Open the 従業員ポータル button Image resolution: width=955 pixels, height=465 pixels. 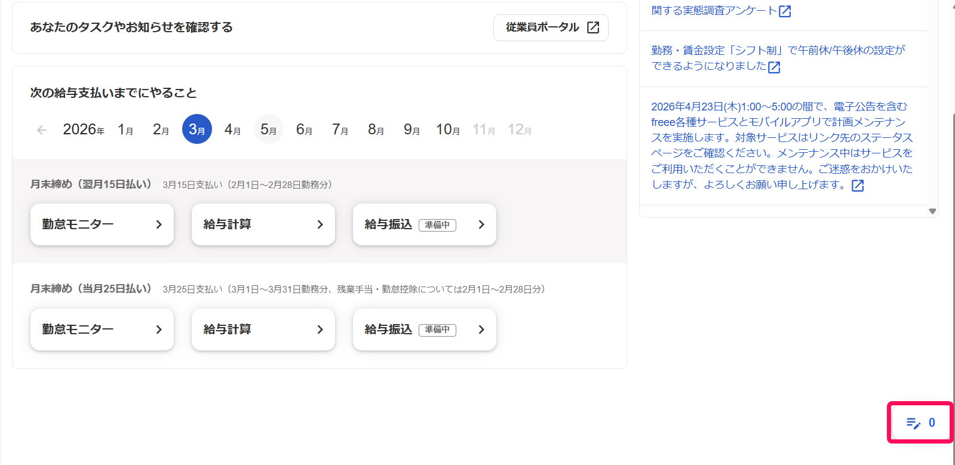tap(551, 27)
